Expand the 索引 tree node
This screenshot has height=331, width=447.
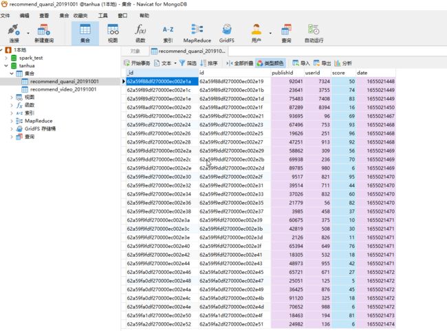coord(12,113)
